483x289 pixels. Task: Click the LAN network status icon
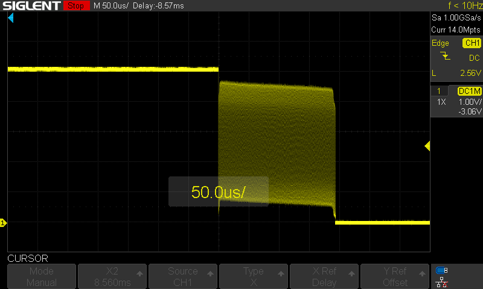(442, 282)
